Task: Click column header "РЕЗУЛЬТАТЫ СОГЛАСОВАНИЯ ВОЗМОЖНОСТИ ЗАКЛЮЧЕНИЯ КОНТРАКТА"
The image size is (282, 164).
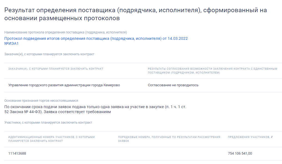Action: (x=213, y=71)
